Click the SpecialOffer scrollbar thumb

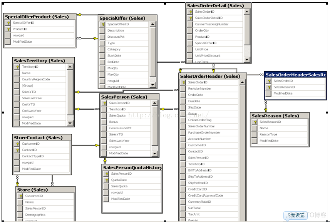coord(153,52)
